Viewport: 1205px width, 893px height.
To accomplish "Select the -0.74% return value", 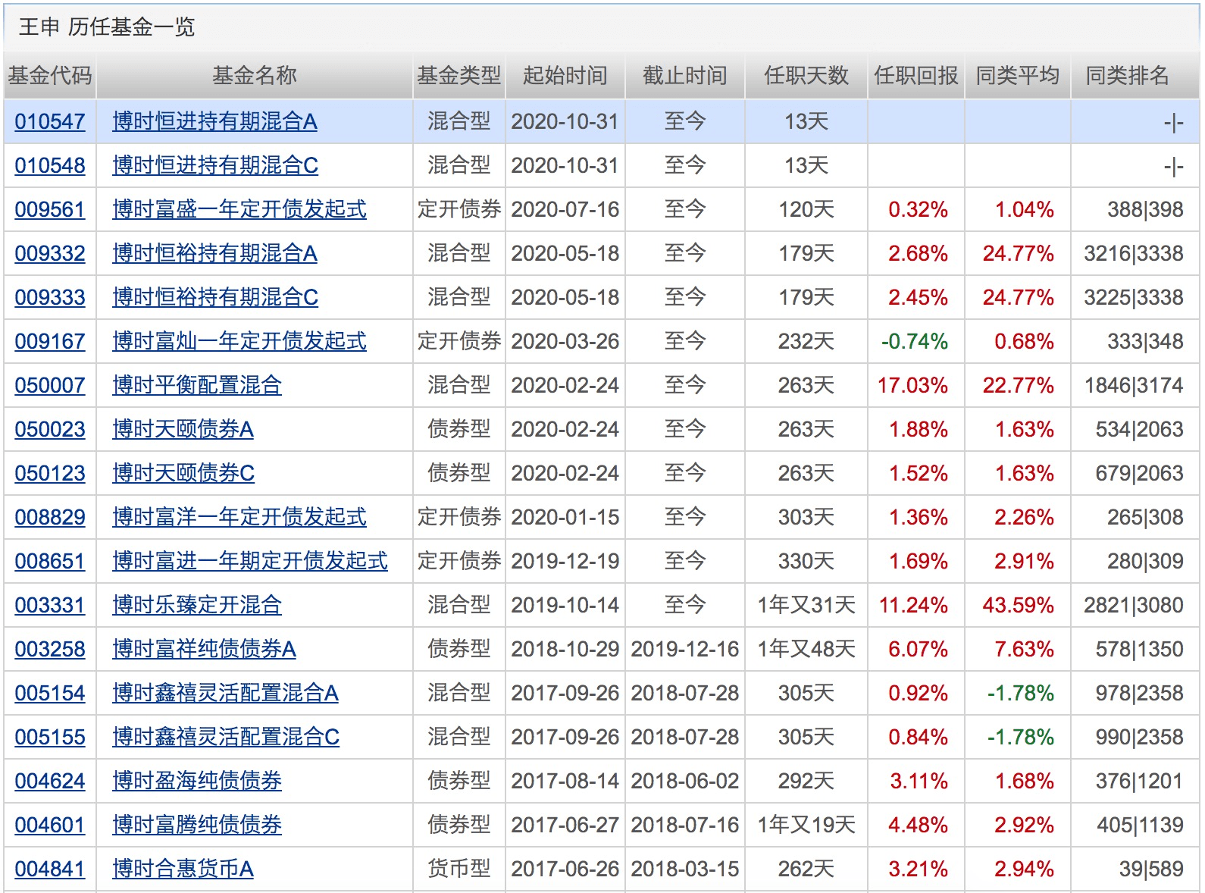I will click(x=915, y=341).
